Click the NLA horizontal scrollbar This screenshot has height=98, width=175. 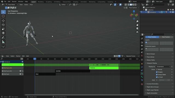(x=82, y=95)
